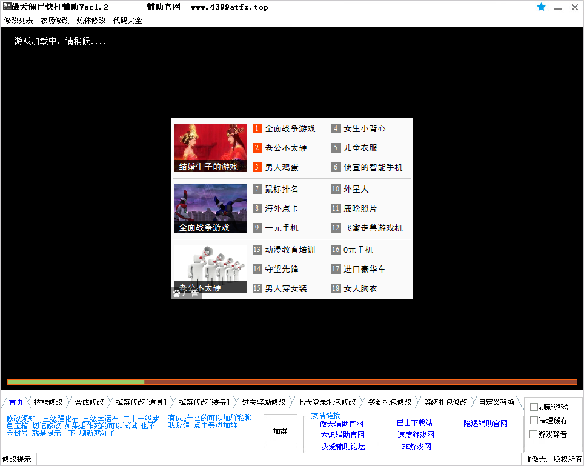Open the 结婚生子的游戏 ad thumbnail
584x466 pixels.
coord(210,148)
